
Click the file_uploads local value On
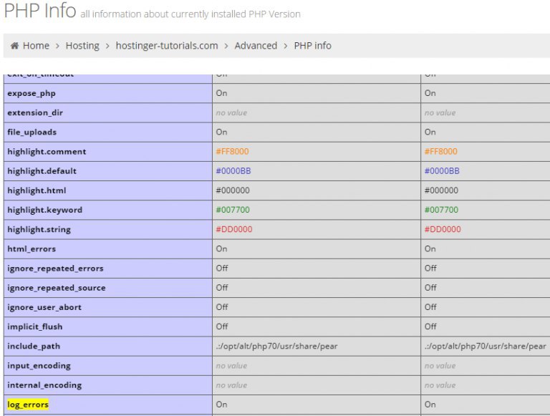click(222, 132)
